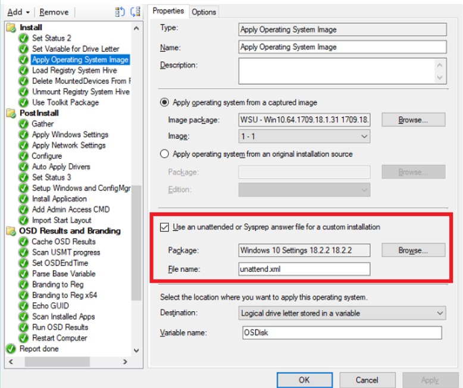Click green check icon beside Install Application
Screen dimensions: 463x388
click(23, 199)
